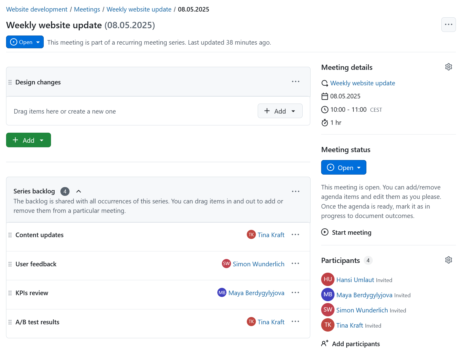Open the Open dropdown under Meeting status
Screen dimensions: 462x351
[x=359, y=167]
